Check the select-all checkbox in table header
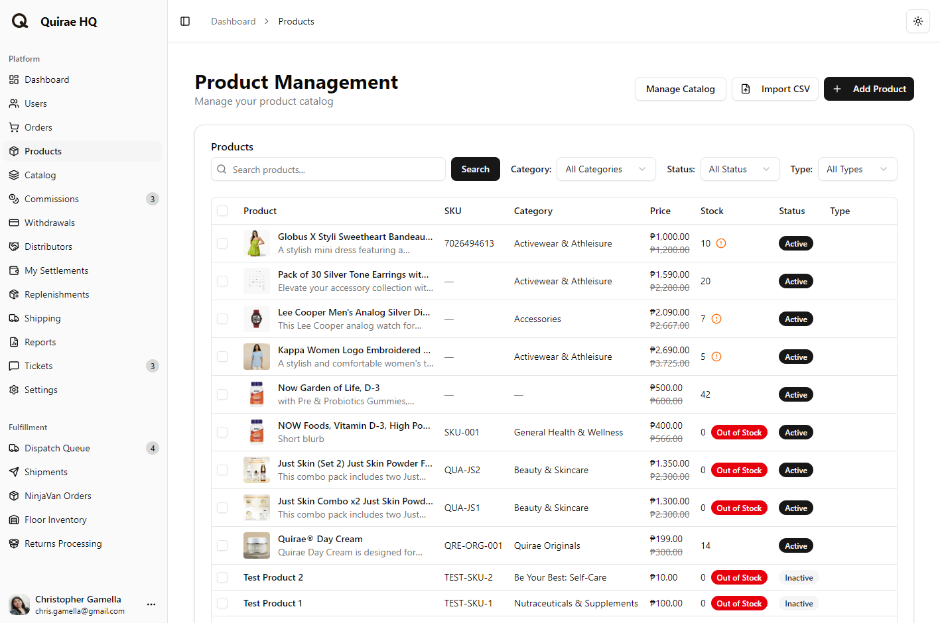 tap(222, 211)
